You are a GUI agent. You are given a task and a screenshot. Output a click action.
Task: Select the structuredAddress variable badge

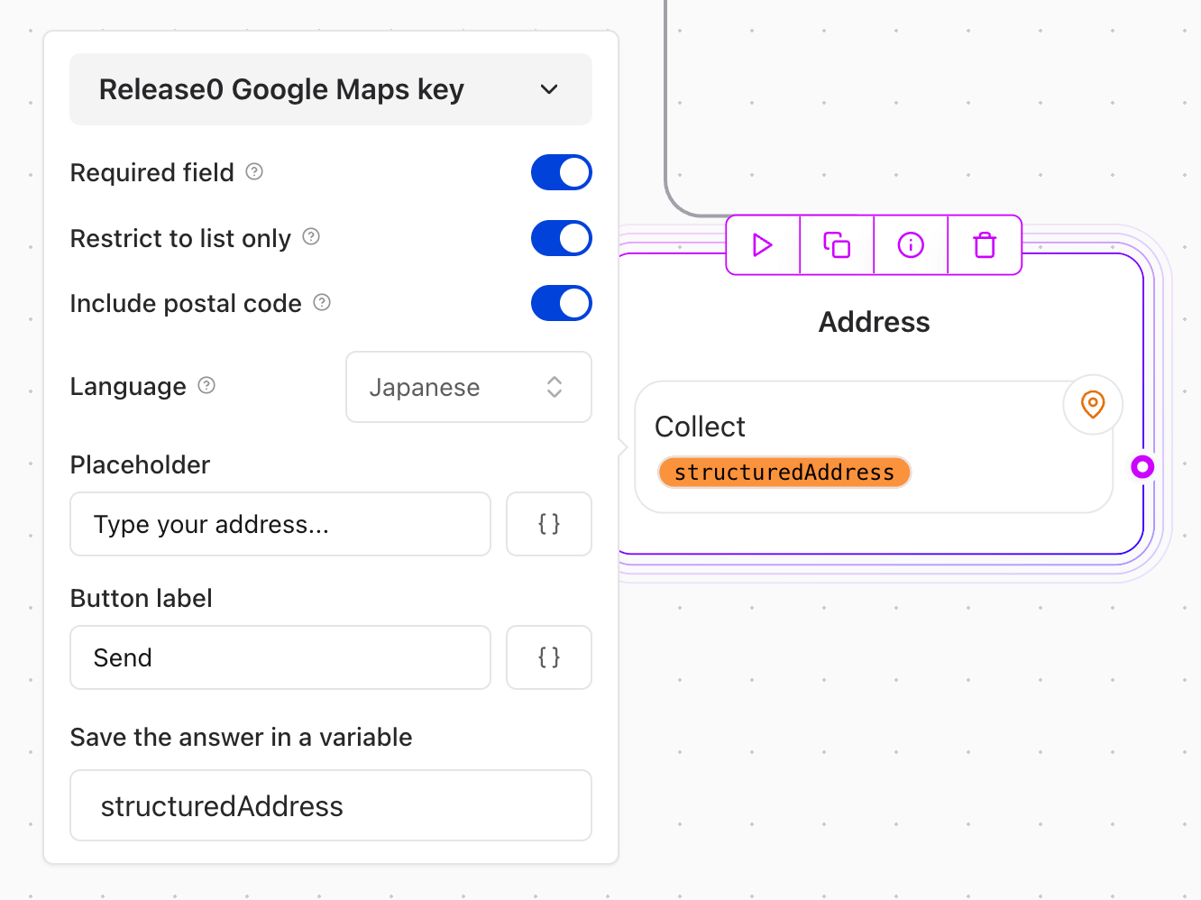tap(784, 472)
